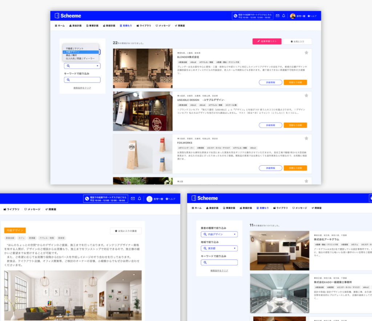Viewport: 372px width, 321px height.
Task: Click the pink 起業準備リスト button
Action: (267, 41)
